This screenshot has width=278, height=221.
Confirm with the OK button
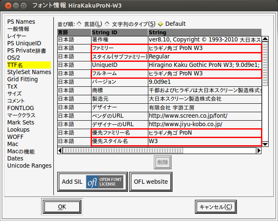coord(62,207)
